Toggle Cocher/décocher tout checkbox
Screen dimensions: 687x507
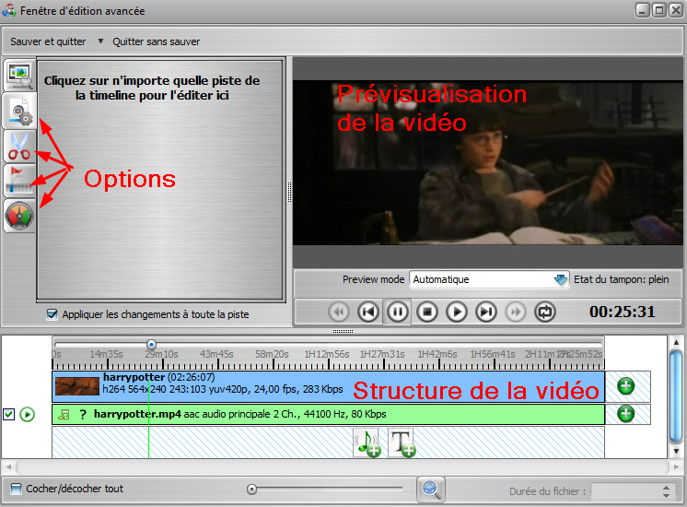[16, 489]
